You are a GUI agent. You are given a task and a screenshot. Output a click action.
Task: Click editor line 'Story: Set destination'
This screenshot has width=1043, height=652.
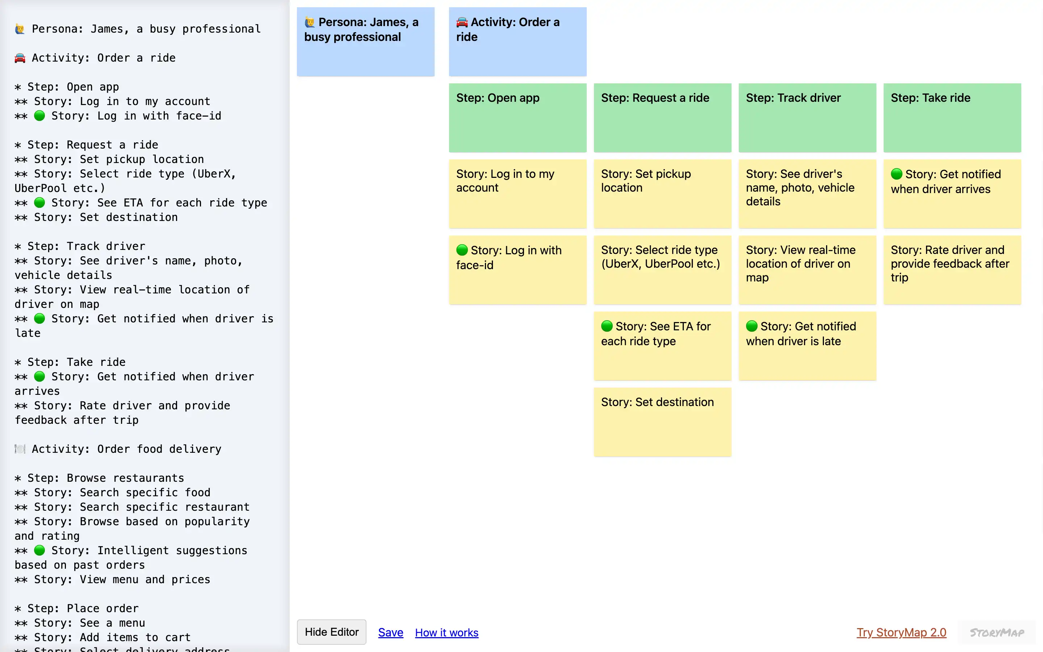pyautogui.click(x=96, y=217)
